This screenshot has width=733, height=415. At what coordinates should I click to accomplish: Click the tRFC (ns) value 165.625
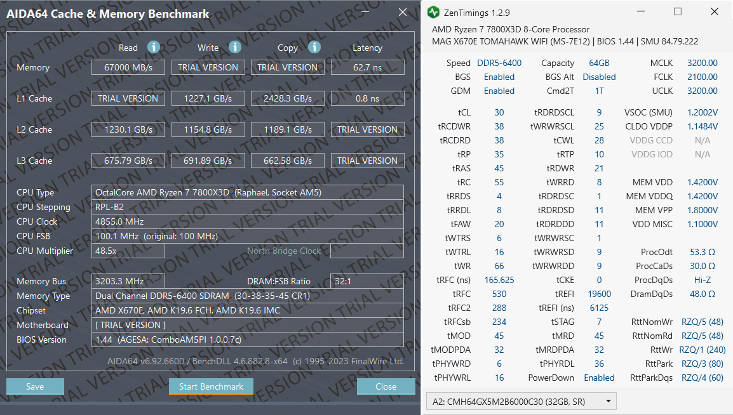tap(499, 280)
